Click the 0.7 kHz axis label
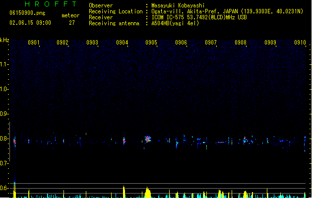The image size is (312, 198). pos(4,163)
